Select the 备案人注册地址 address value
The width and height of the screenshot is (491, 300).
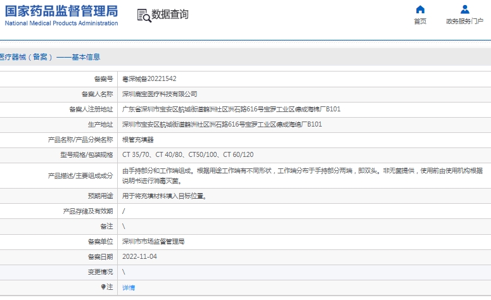tap(231, 109)
